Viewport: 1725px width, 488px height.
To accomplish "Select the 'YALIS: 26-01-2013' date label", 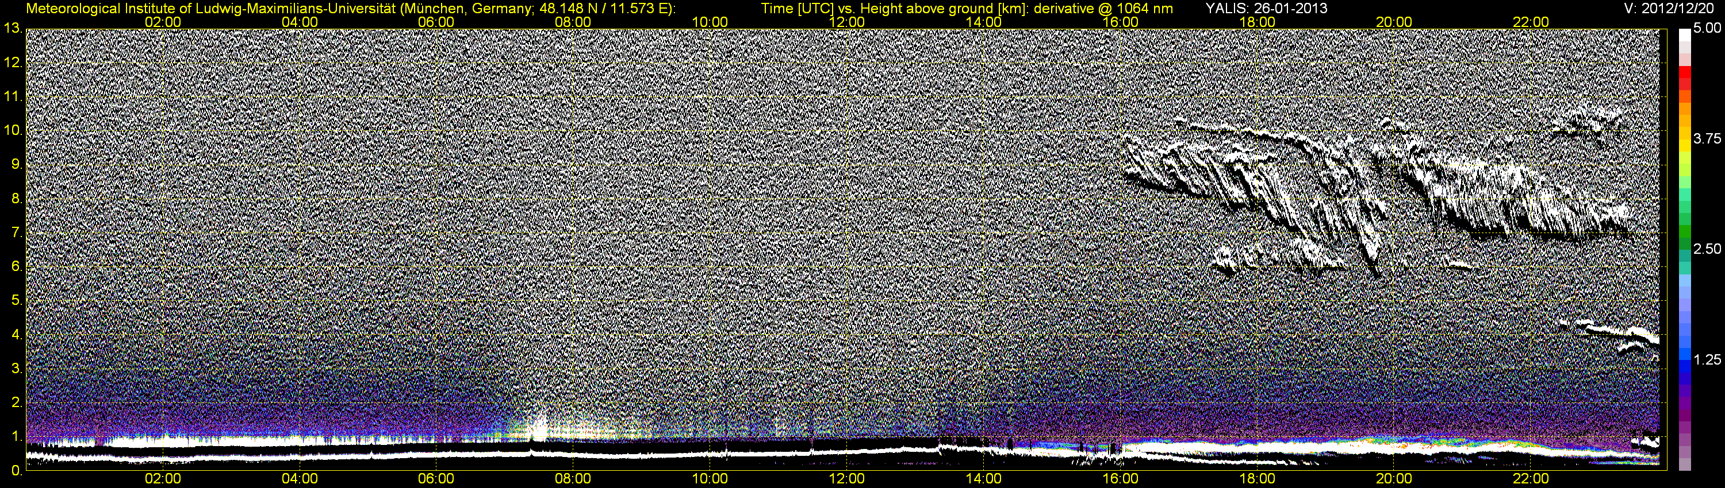I will tap(1266, 9).
